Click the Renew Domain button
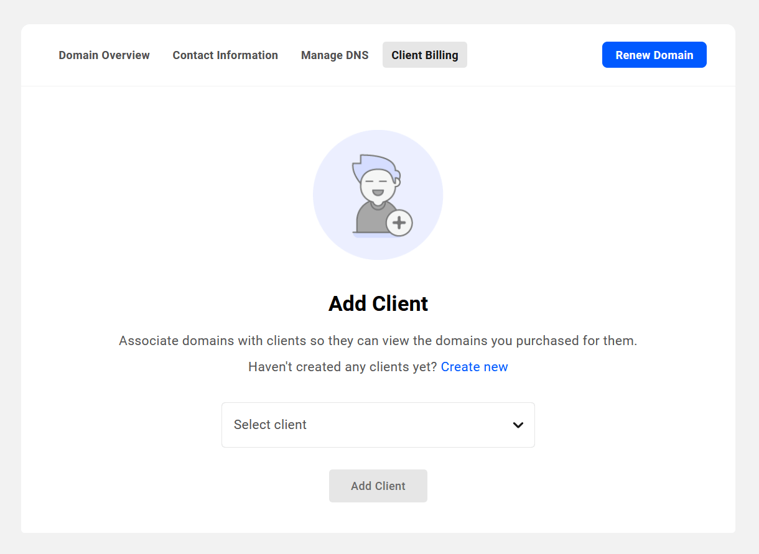 (654, 55)
